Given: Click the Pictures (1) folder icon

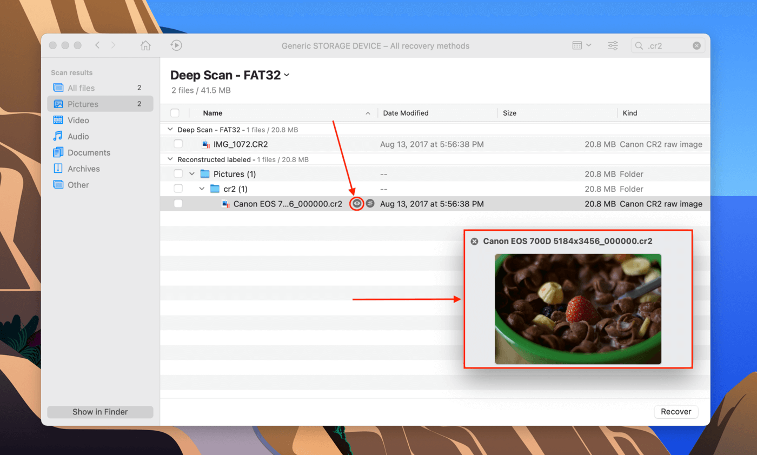Looking at the screenshot, I should point(205,174).
